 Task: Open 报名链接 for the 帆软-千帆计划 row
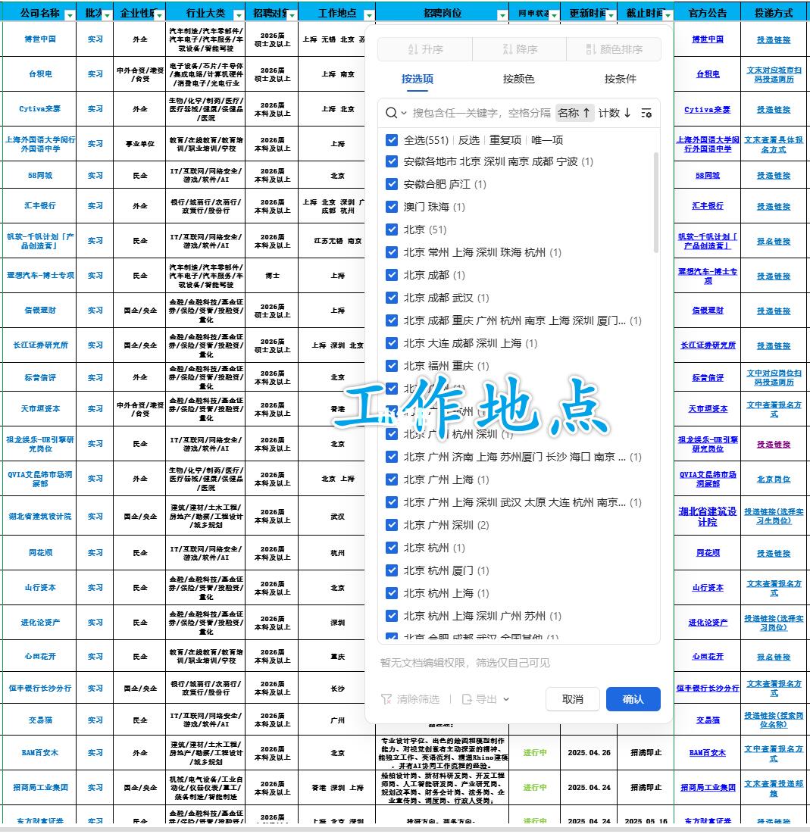coord(774,241)
